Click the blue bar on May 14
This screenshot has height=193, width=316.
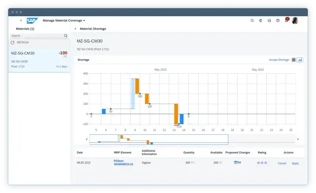pos(182,119)
